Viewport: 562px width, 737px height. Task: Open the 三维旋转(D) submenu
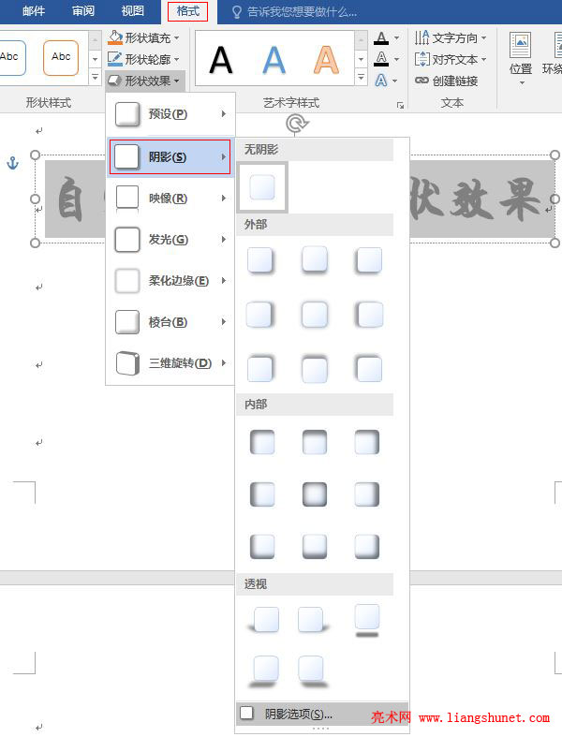pyautogui.click(x=170, y=363)
